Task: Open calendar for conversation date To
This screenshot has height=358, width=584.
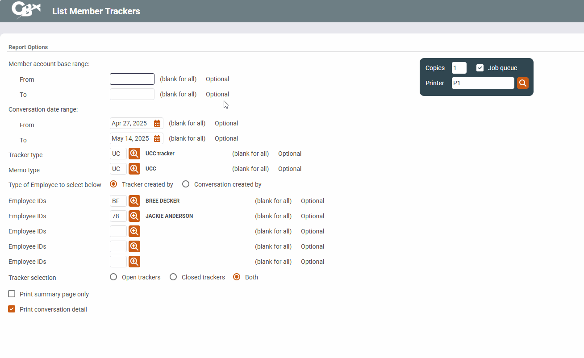Action: 157,139
